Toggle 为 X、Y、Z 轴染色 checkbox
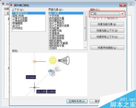136x108 pixels. [92, 18]
